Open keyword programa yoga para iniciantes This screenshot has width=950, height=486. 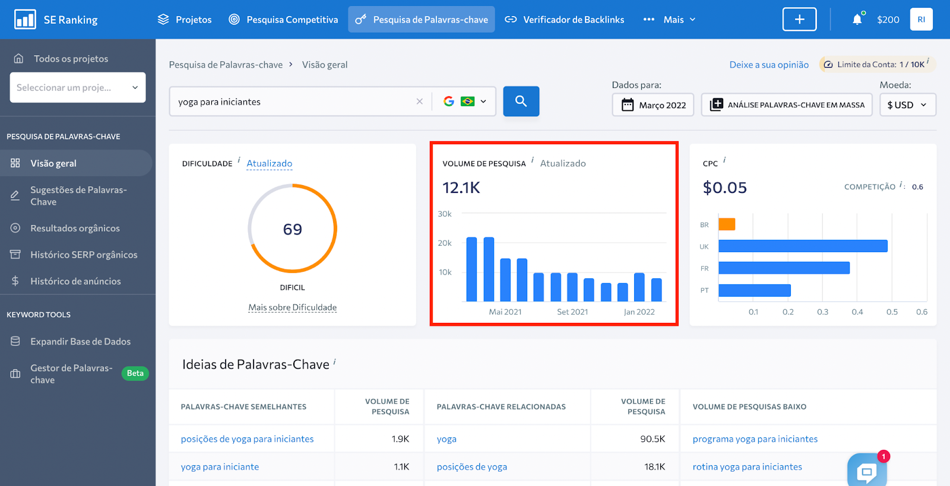click(755, 439)
